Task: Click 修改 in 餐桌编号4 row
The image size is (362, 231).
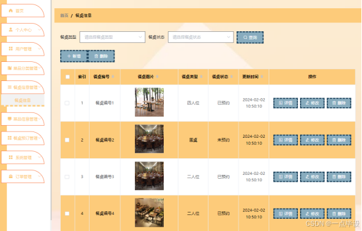Action: click(x=312, y=214)
